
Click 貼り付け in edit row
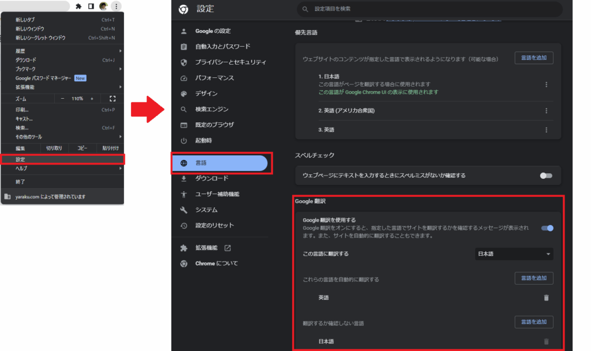[x=110, y=148]
